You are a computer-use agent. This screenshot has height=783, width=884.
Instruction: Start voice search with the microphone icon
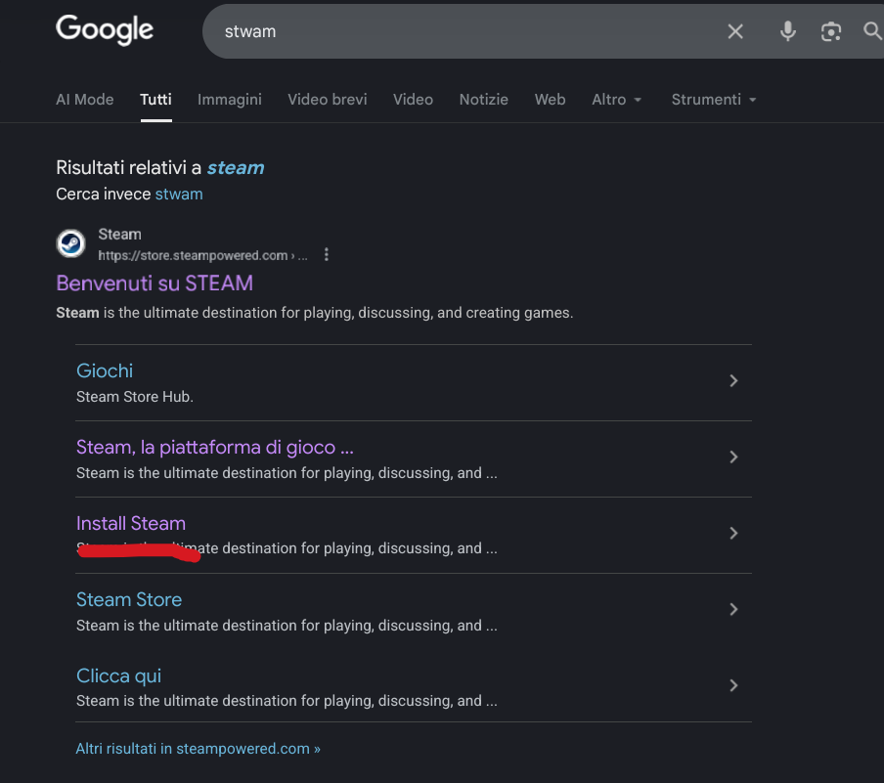click(x=787, y=31)
